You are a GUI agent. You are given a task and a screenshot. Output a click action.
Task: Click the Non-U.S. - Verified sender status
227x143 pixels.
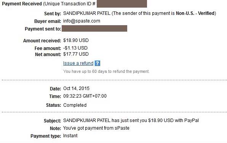pos(195,13)
